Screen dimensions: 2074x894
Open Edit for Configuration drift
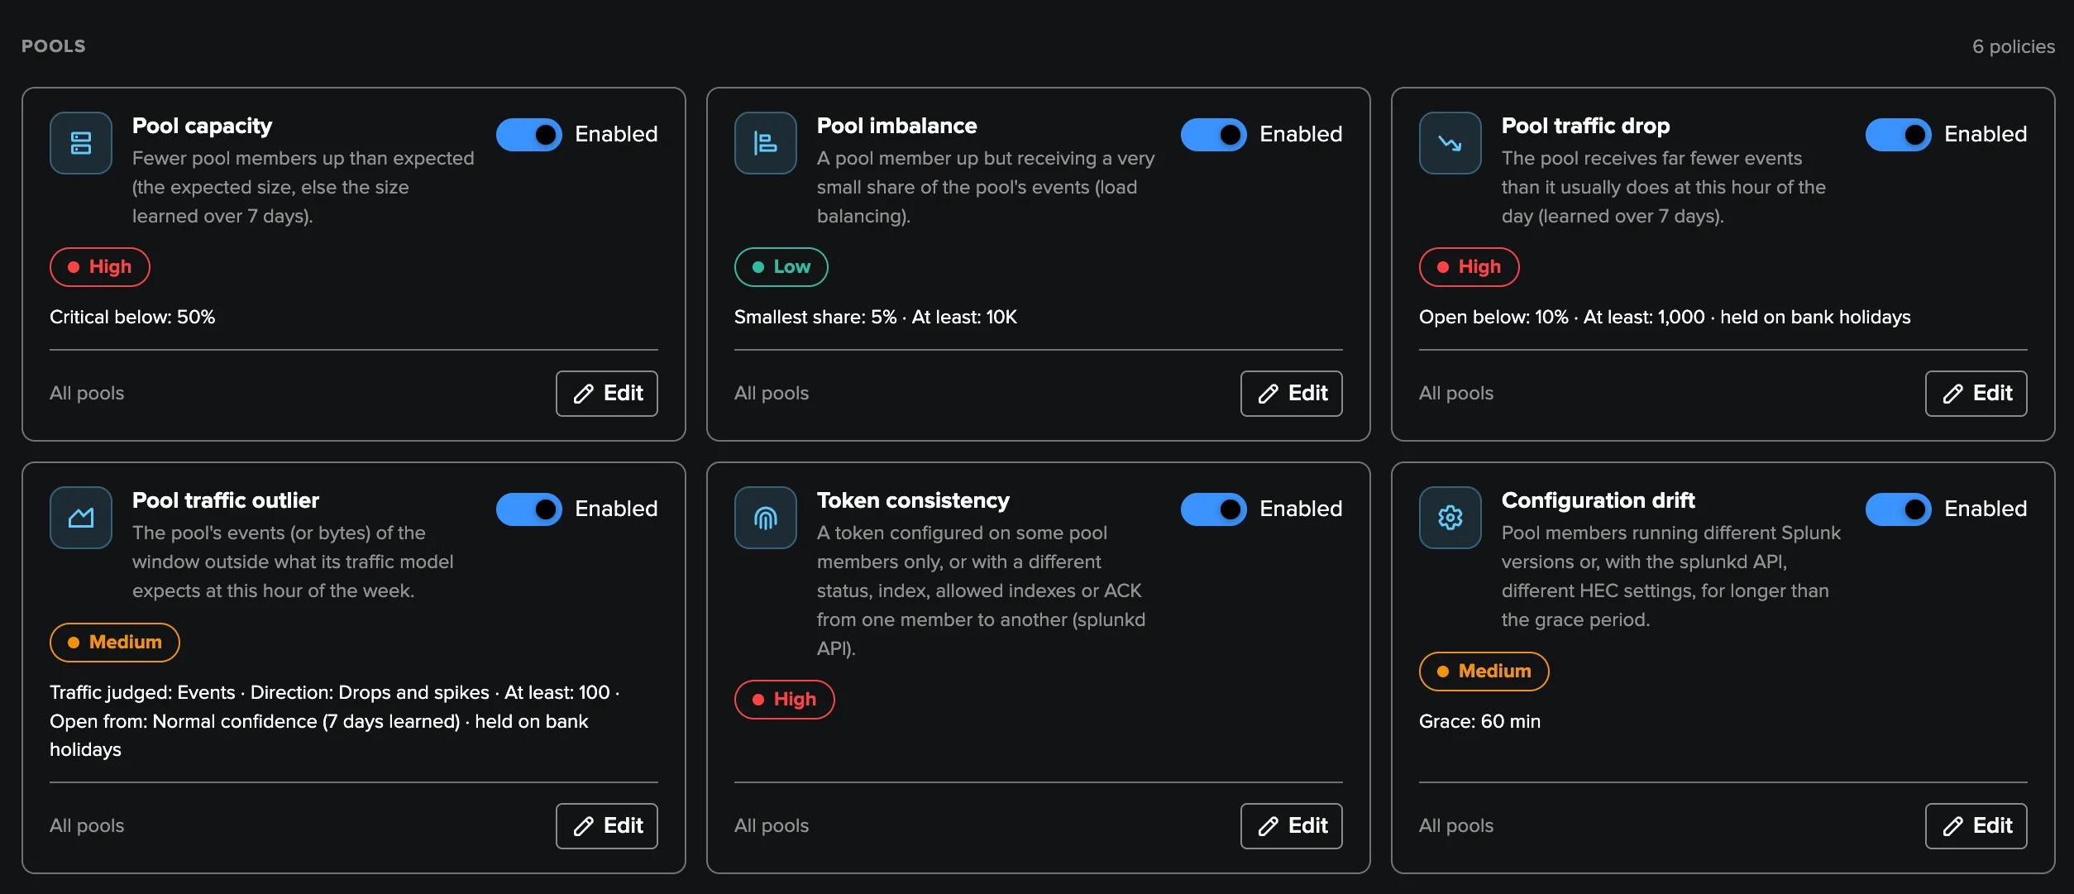1976,826
